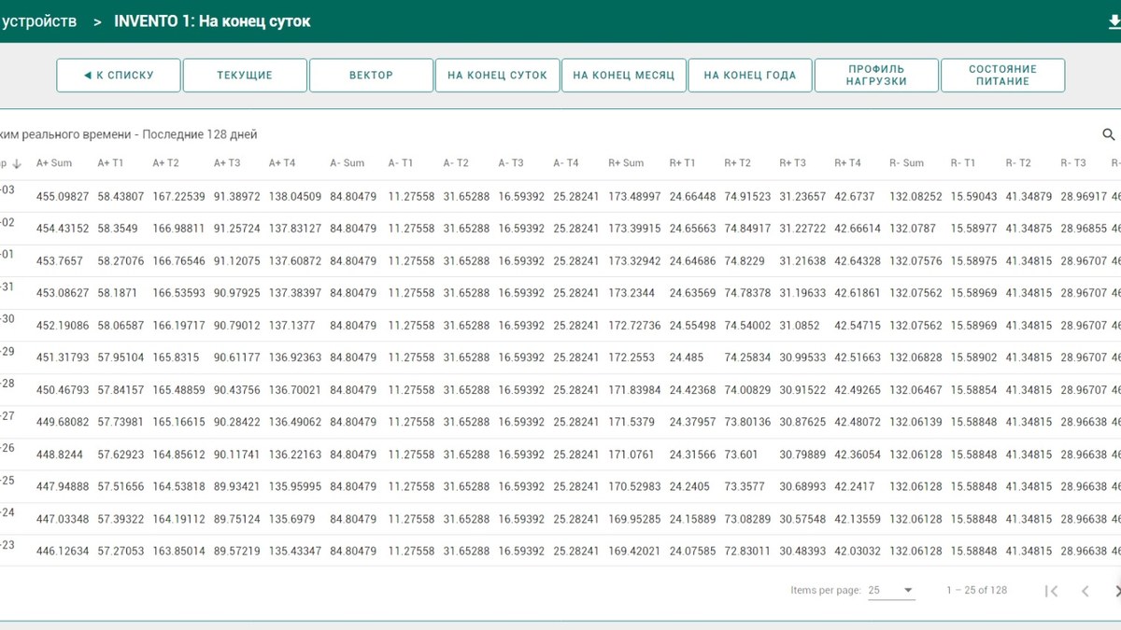Click INVENTO 1: На конец суток title
This screenshot has height=630, width=1121.
click(x=212, y=21)
